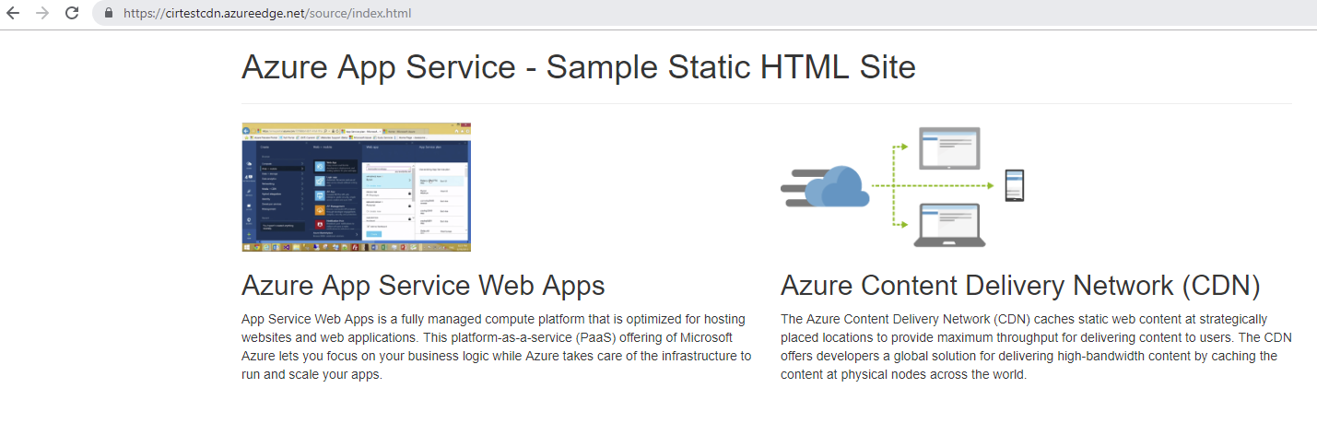Click the blue cloud icon in the CDN diagram

[x=837, y=186]
